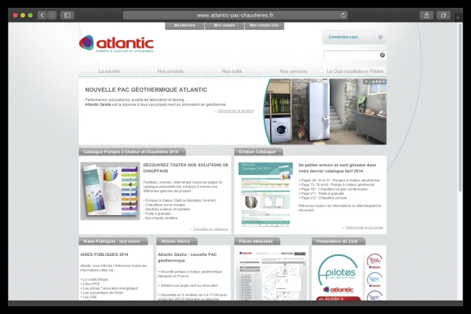Go back with Safari's back arrow
This screenshot has height=314, width=471.
coord(42,15)
